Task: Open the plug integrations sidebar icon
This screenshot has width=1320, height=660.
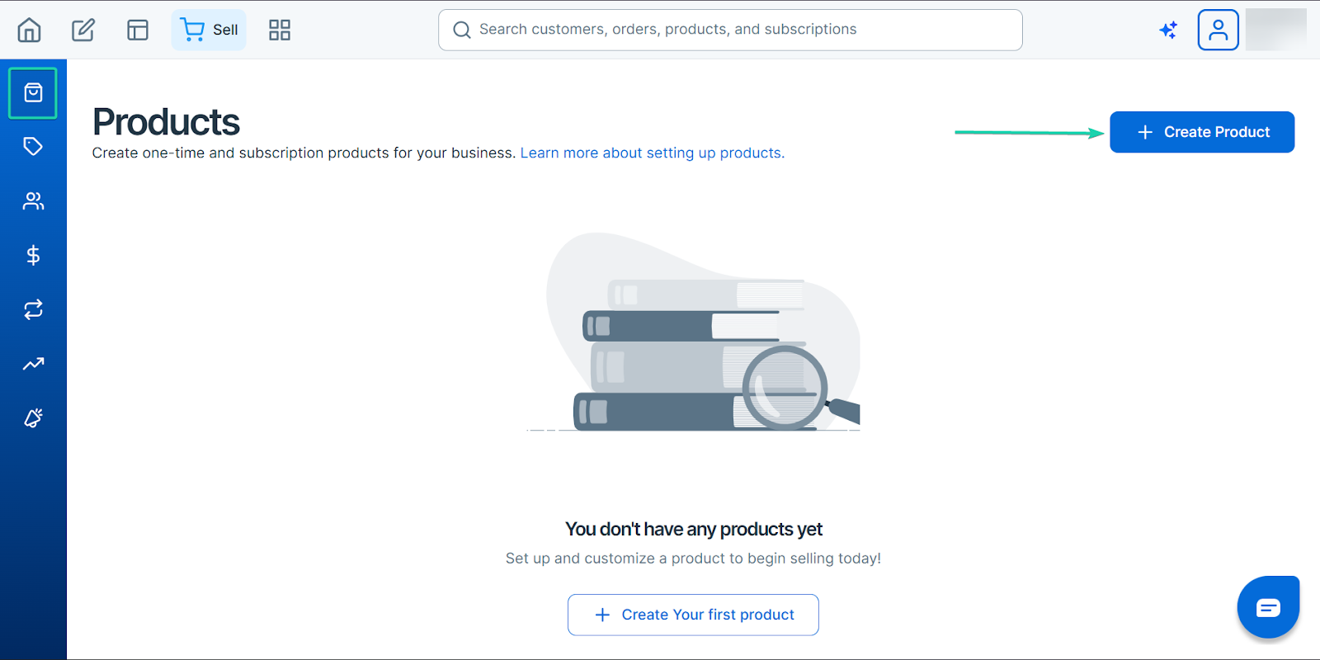Action: 33,418
